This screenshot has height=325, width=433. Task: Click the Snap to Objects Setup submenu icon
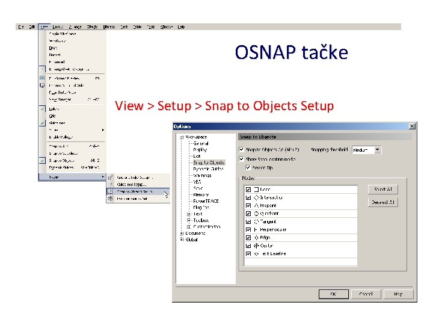pyautogui.click(x=110, y=191)
